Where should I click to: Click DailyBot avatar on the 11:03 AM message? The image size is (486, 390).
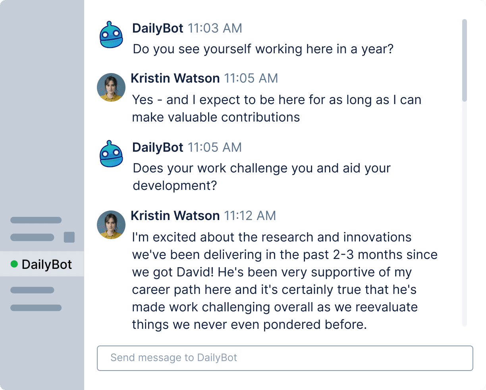click(111, 35)
